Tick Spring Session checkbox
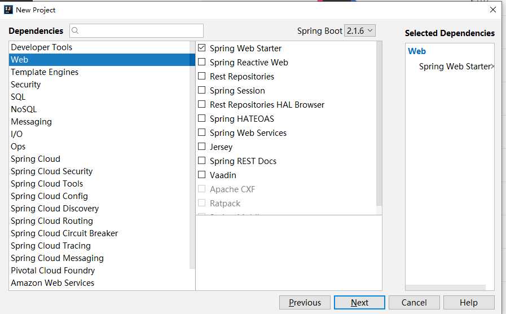 202,90
